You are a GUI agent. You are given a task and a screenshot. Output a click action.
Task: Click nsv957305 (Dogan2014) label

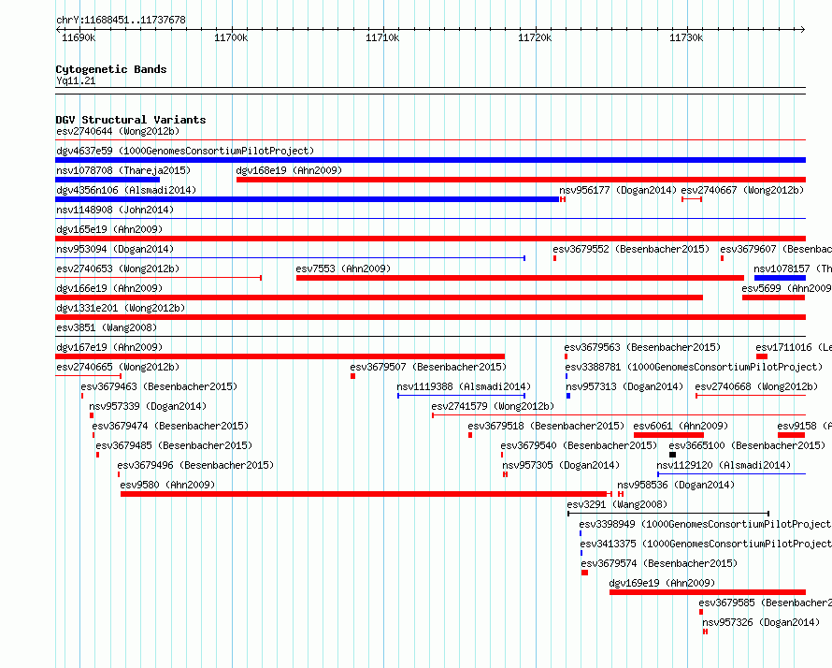(x=561, y=465)
